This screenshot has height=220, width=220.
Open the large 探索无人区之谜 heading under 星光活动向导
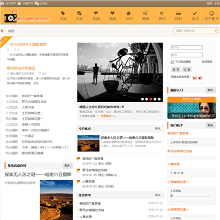pyautogui.click(x=38, y=175)
